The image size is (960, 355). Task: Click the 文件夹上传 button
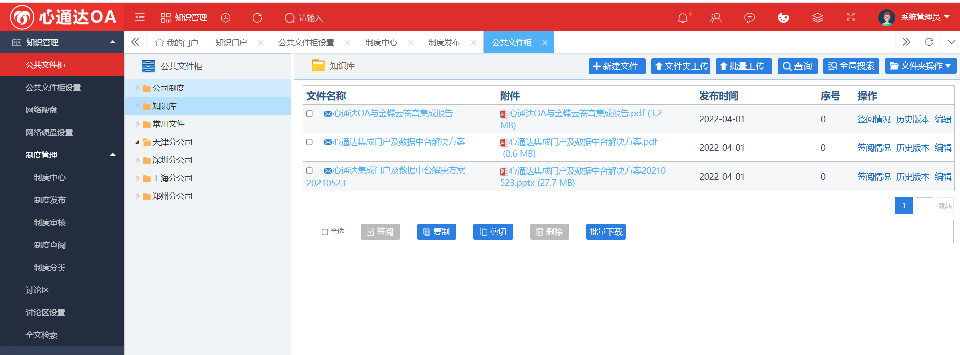coord(681,66)
